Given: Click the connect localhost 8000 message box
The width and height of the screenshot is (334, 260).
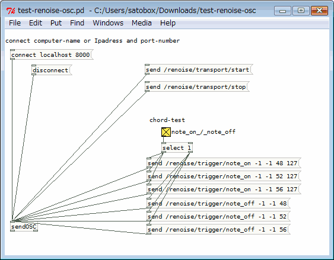Looking at the screenshot, I should [x=52, y=55].
